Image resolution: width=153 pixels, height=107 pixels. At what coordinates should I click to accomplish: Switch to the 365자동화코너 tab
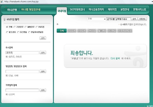coord(78,10)
